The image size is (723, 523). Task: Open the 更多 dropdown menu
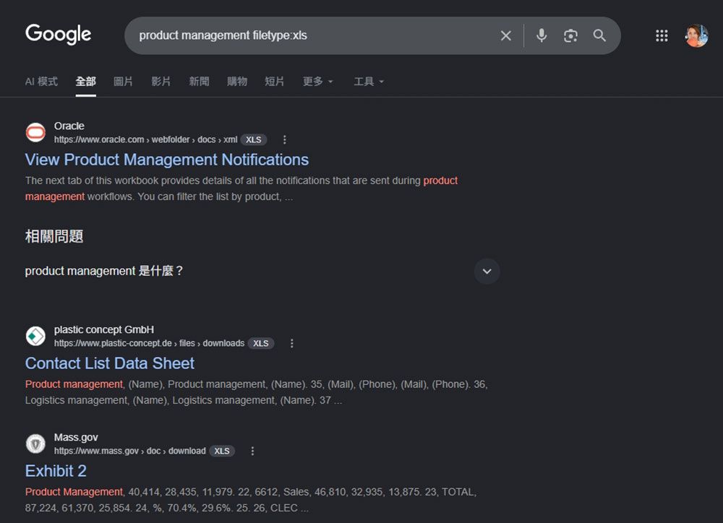[x=317, y=82]
